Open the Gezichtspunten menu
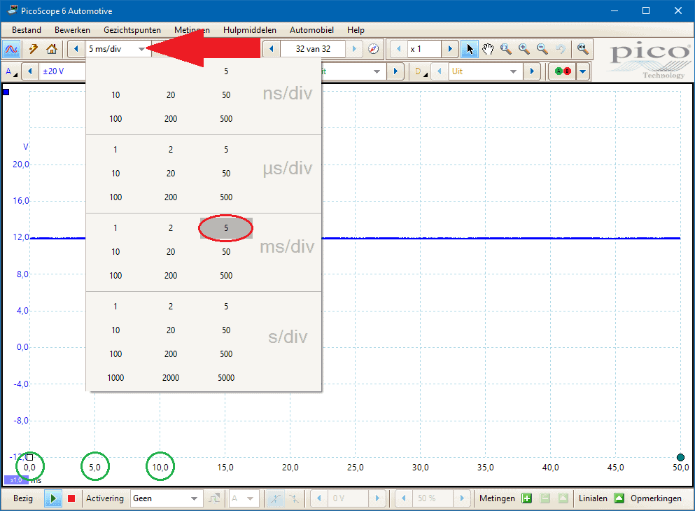The width and height of the screenshot is (695, 511). [x=132, y=30]
